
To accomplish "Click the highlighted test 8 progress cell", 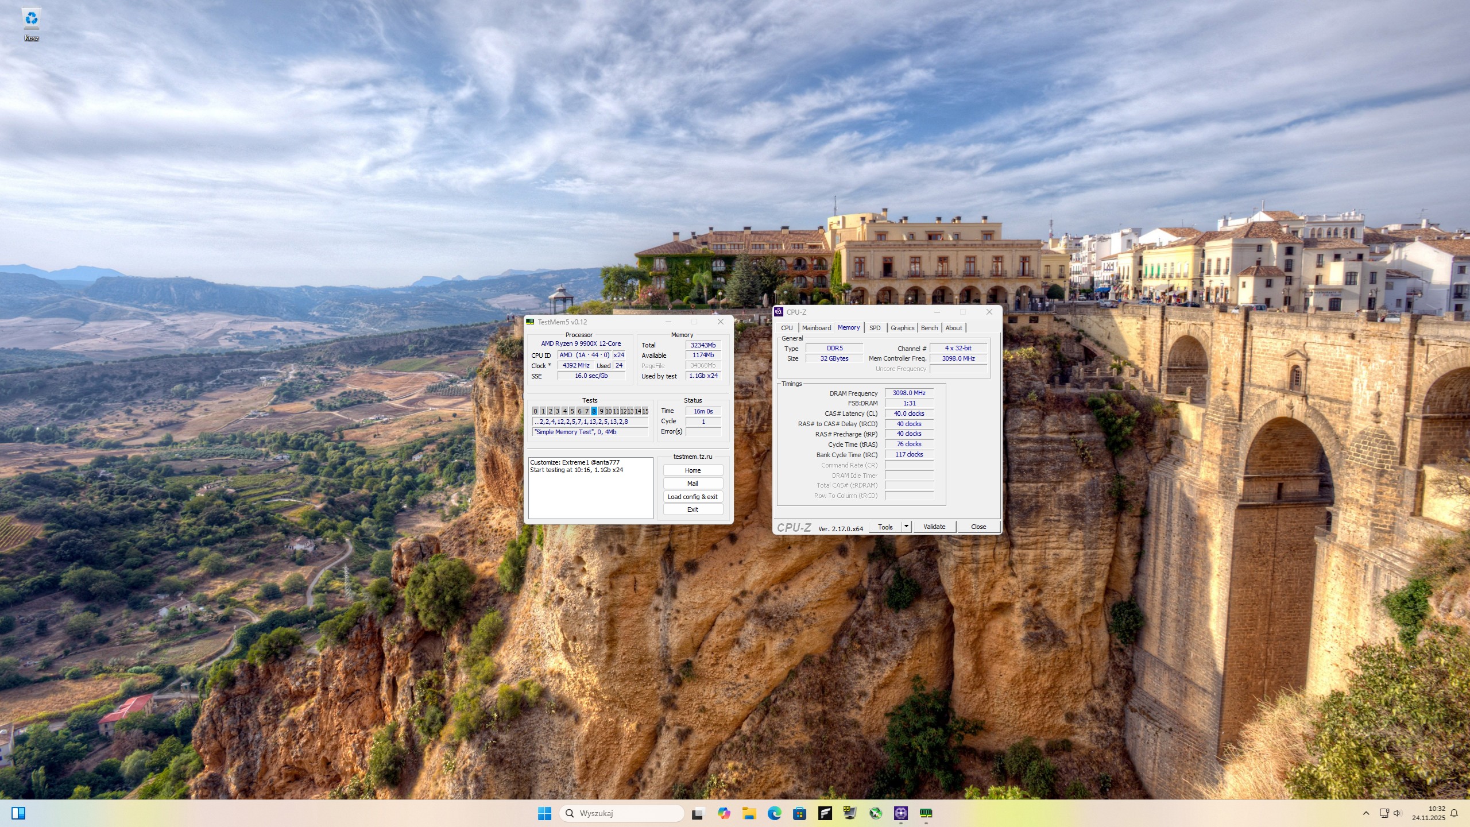I will coord(594,411).
